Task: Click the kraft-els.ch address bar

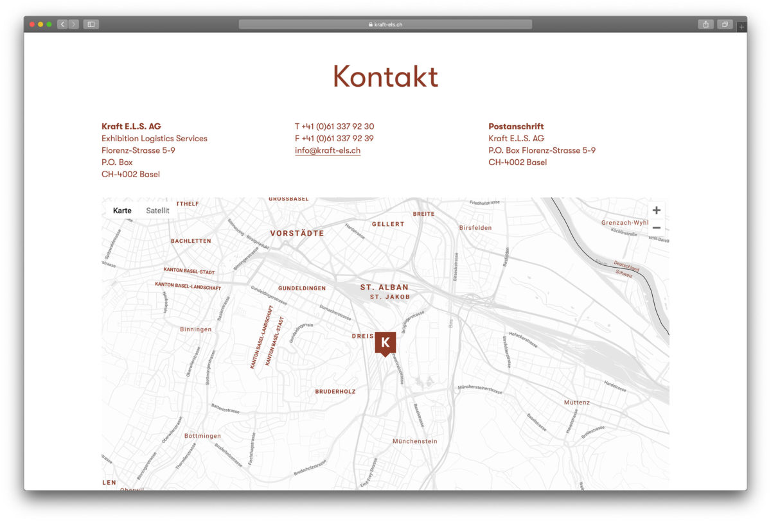Action: pyautogui.click(x=385, y=24)
